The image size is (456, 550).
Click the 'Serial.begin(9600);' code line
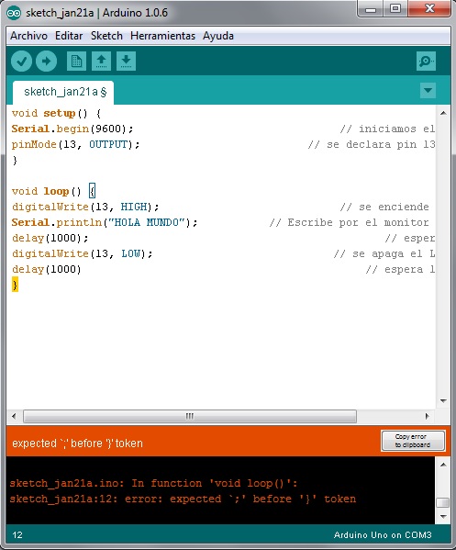72,129
